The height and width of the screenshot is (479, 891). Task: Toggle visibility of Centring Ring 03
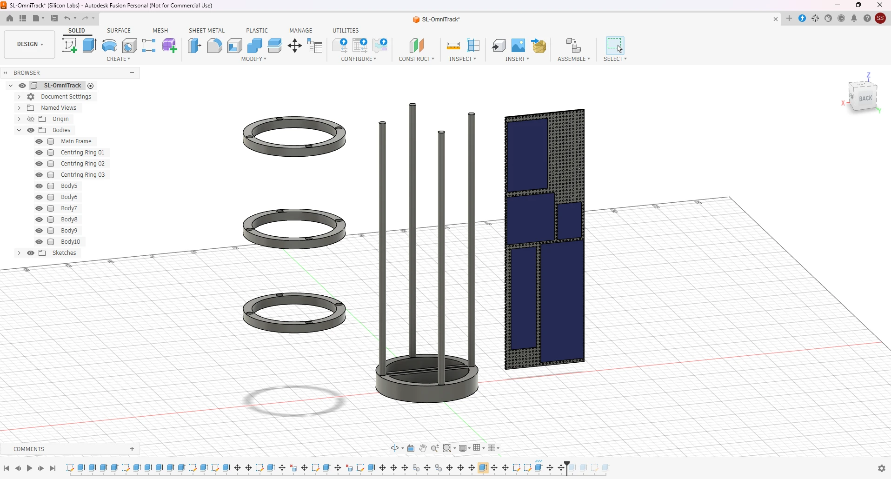39,175
